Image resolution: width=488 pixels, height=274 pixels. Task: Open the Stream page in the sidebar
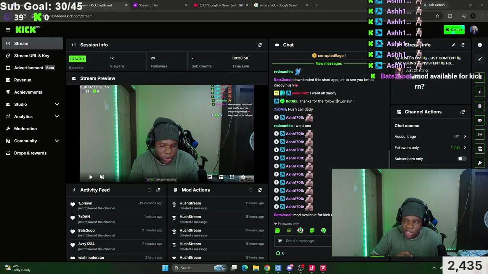coord(32,43)
